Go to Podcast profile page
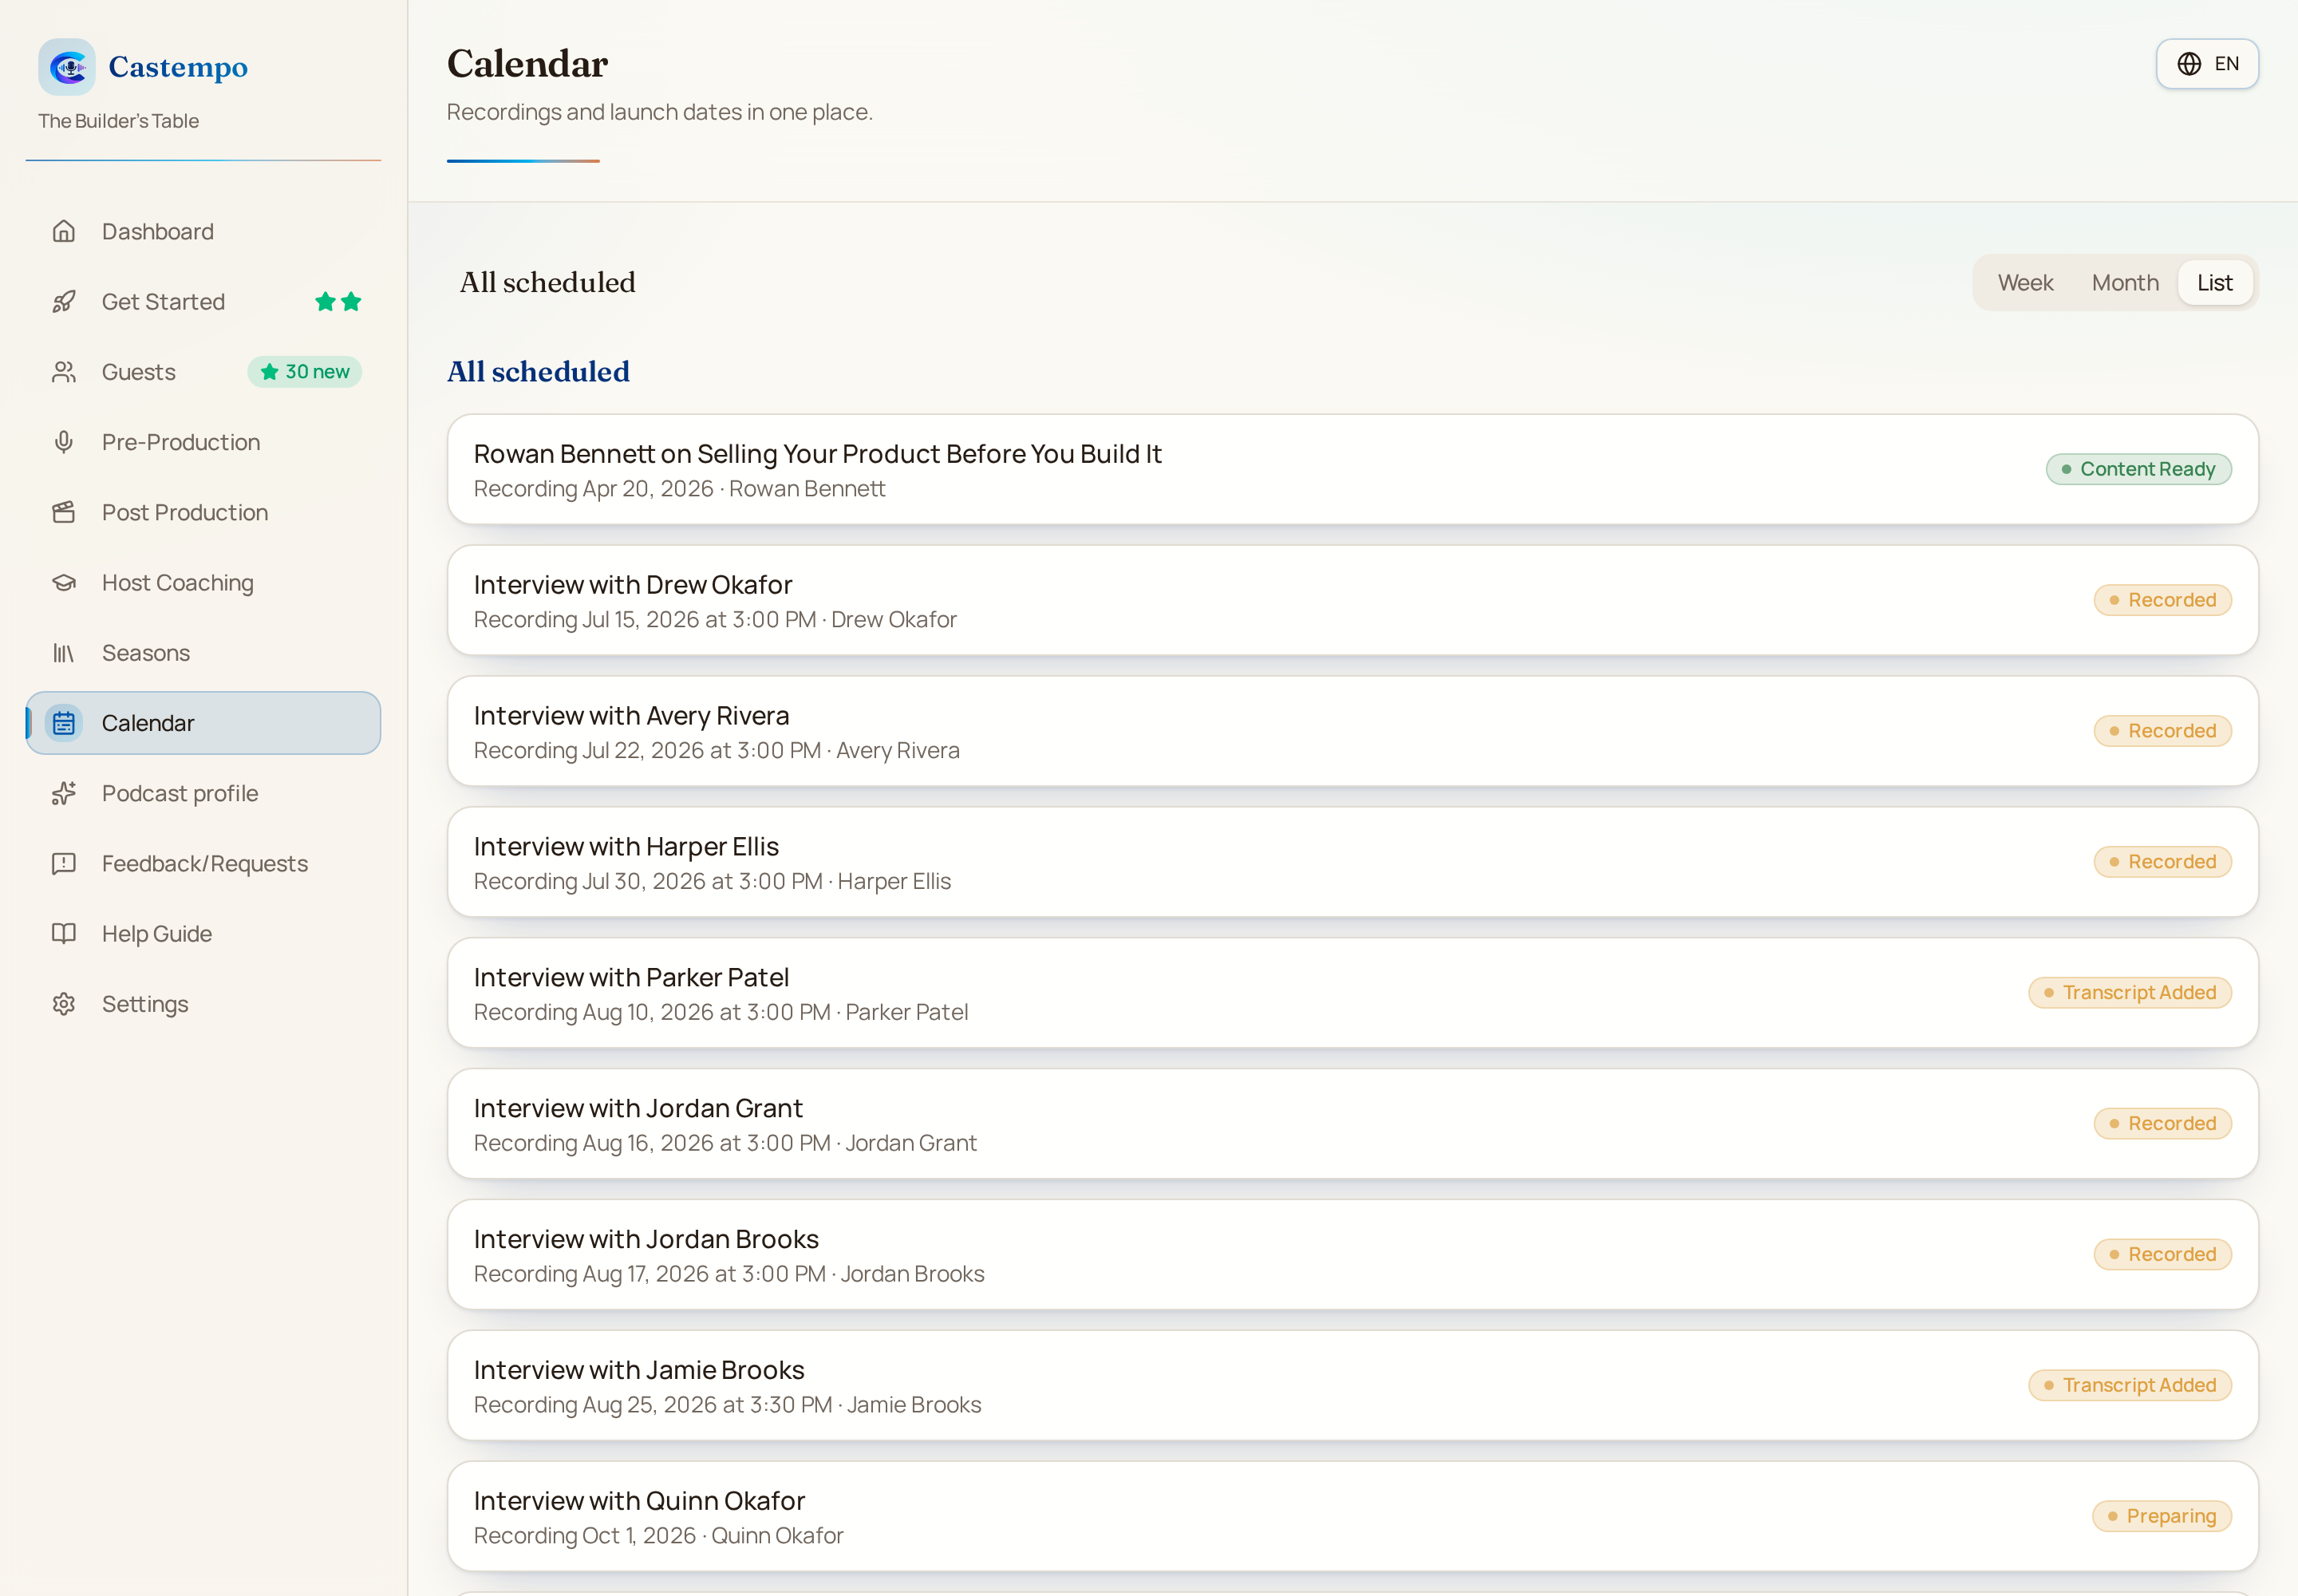The height and width of the screenshot is (1596, 2298). (x=203, y=793)
